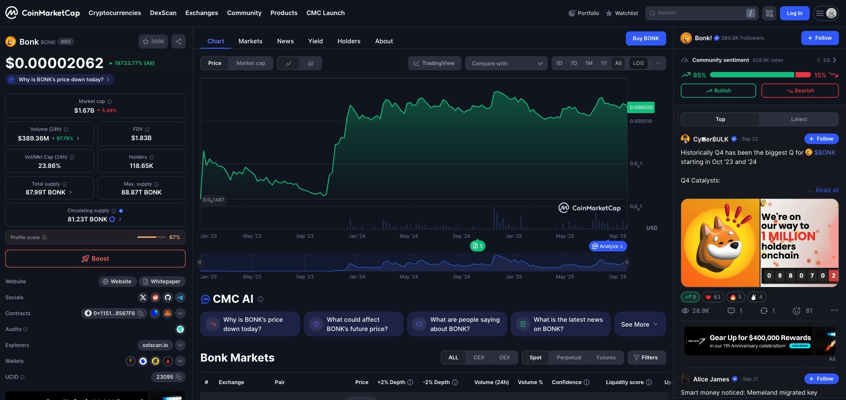846x400 pixels.
Task: Expand the Explorers list chevron
Action: click(180, 345)
